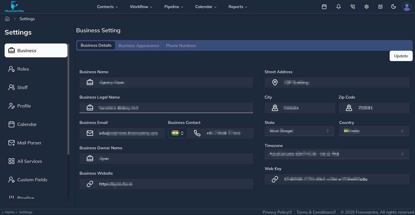Click the phone call icon in the header
The image size is (415, 215).
click(353, 7)
